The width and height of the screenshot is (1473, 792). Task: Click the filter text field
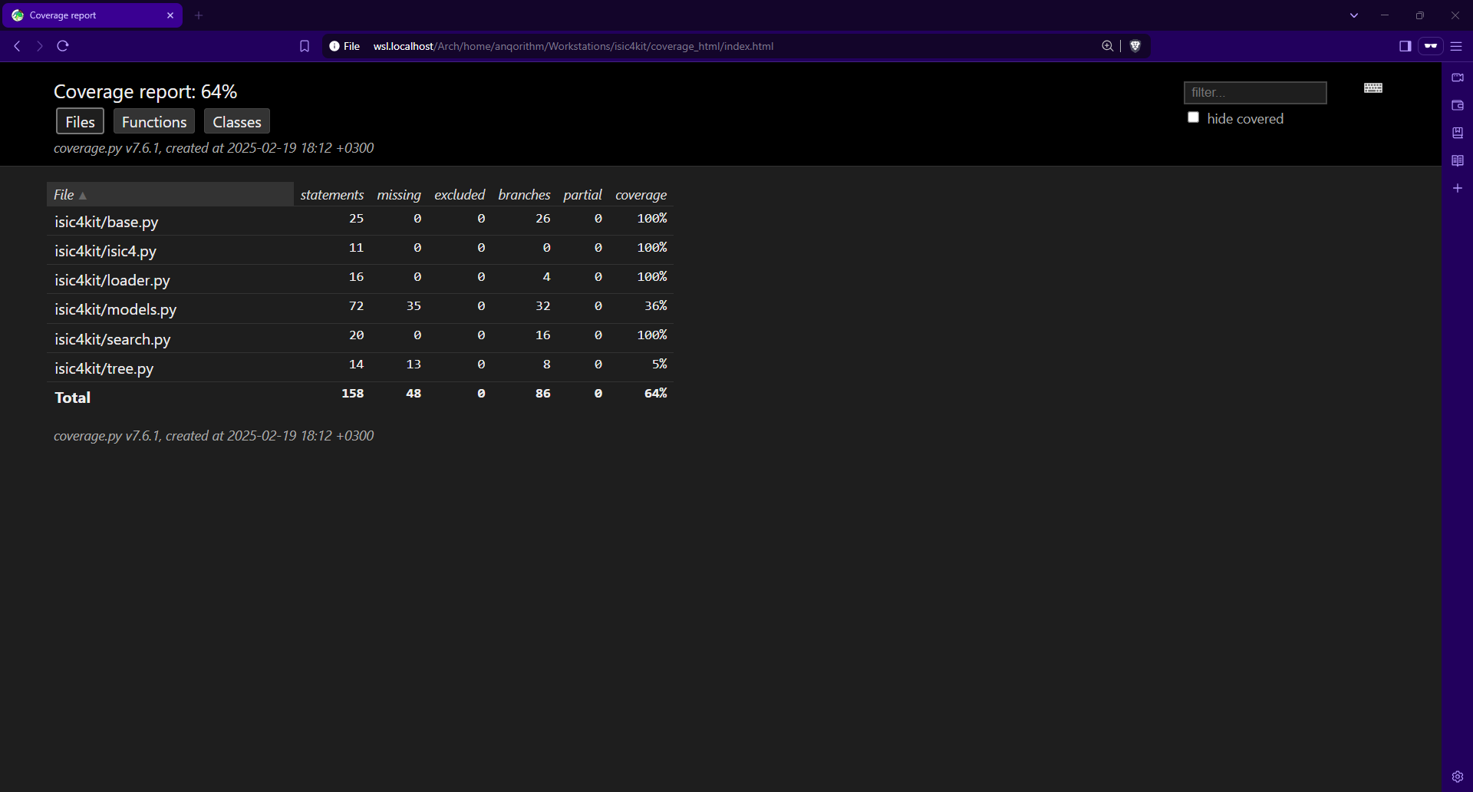click(1255, 92)
